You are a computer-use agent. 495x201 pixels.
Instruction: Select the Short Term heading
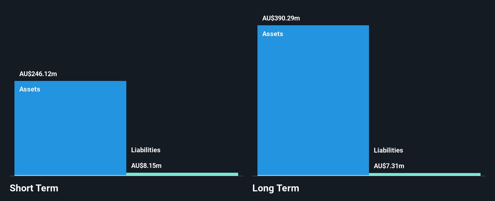[34, 188]
